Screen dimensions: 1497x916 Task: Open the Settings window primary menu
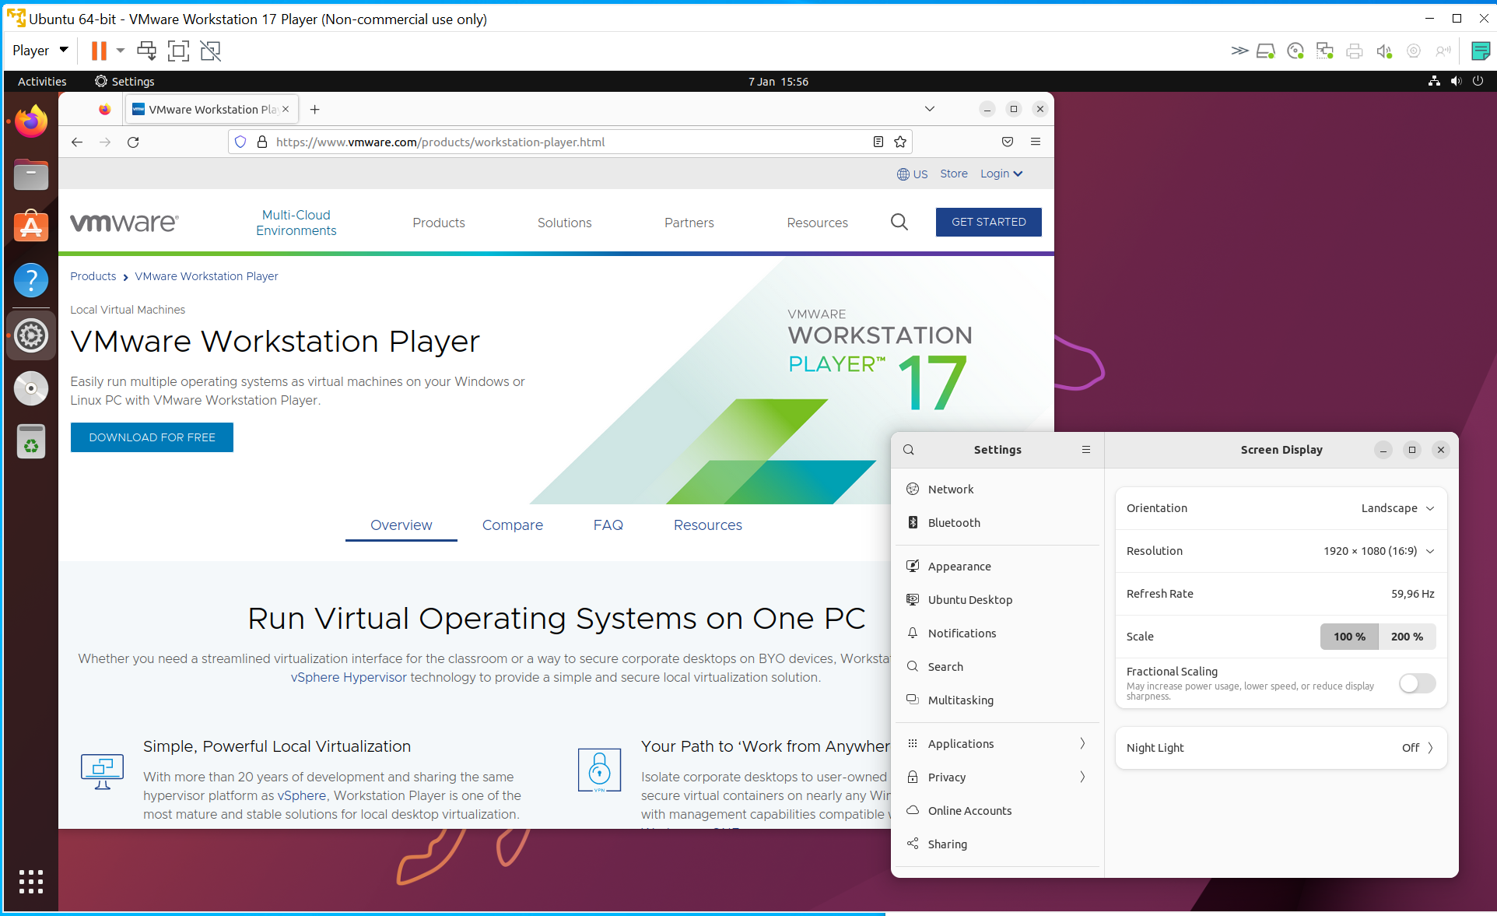(1086, 450)
